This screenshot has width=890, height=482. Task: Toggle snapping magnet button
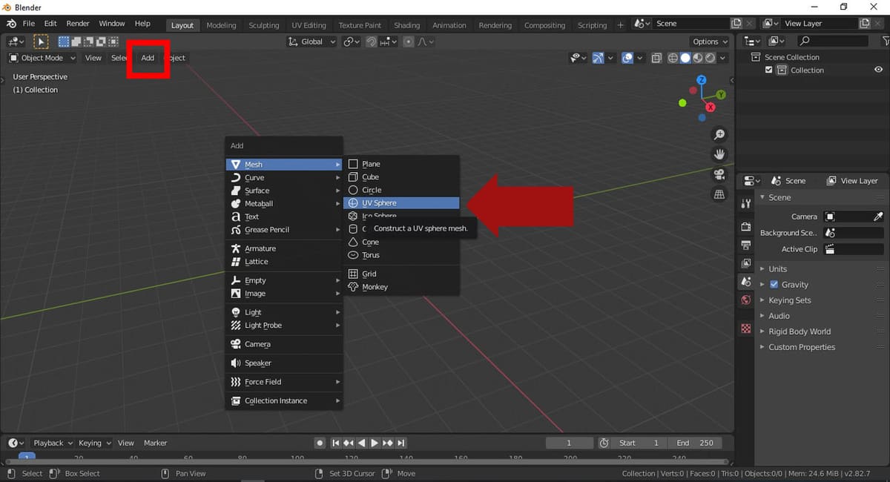pyautogui.click(x=372, y=42)
